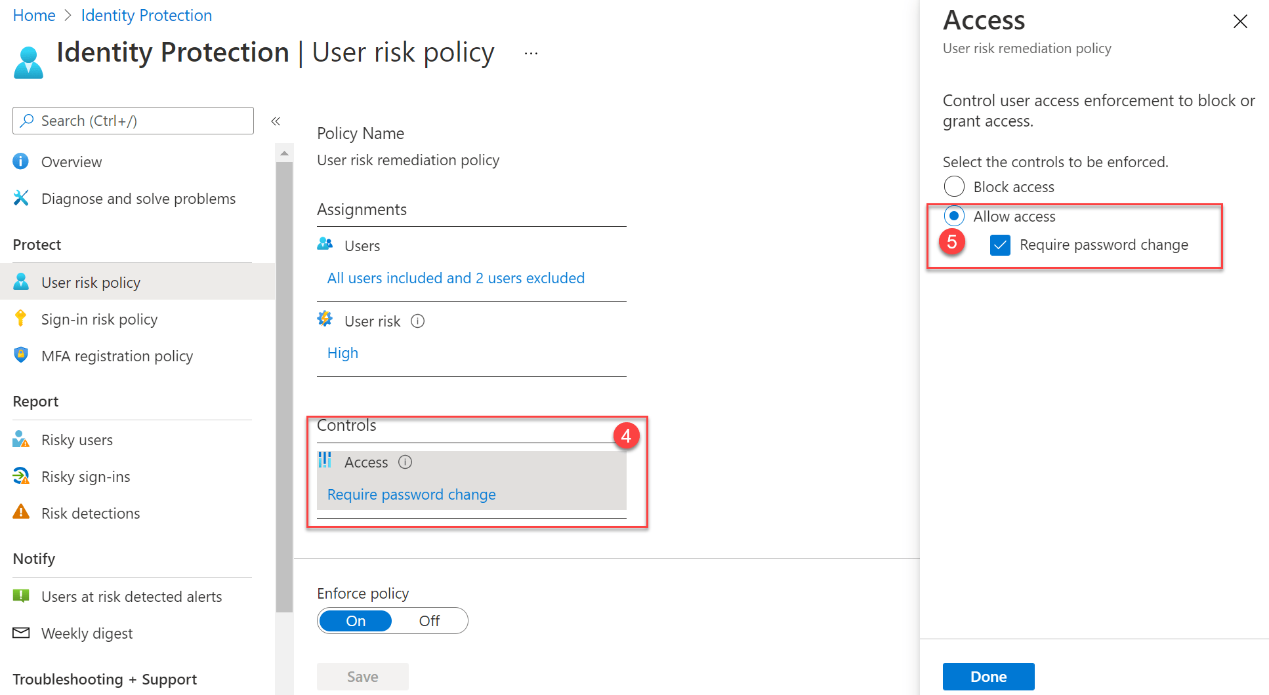Click the User risk policy person icon
Screen dimensions: 1269x695
[x=21, y=281]
